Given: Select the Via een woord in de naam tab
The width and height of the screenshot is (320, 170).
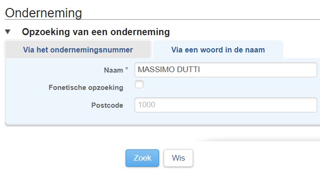Looking at the screenshot, I should click(x=218, y=50).
